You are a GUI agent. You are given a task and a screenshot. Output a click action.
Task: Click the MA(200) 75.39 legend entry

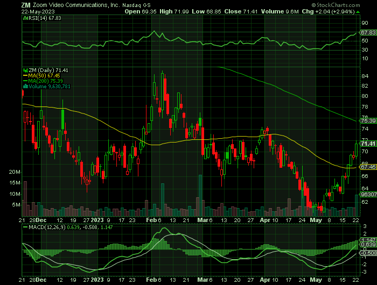click(45, 81)
